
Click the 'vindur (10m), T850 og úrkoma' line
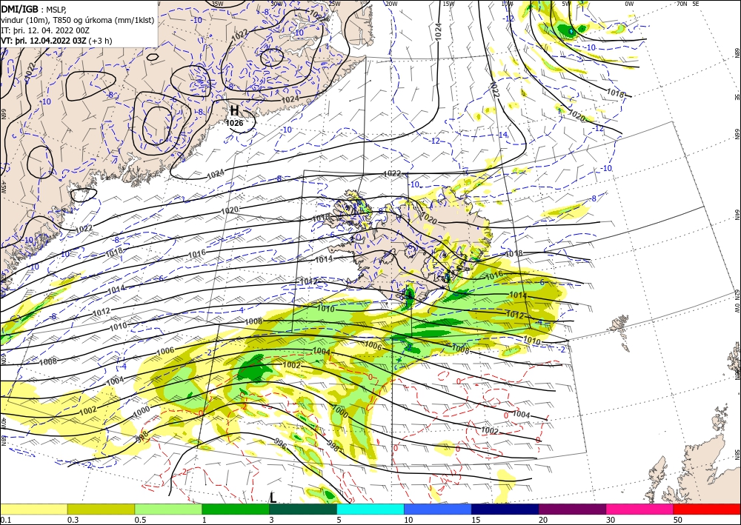click(x=77, y=19)
